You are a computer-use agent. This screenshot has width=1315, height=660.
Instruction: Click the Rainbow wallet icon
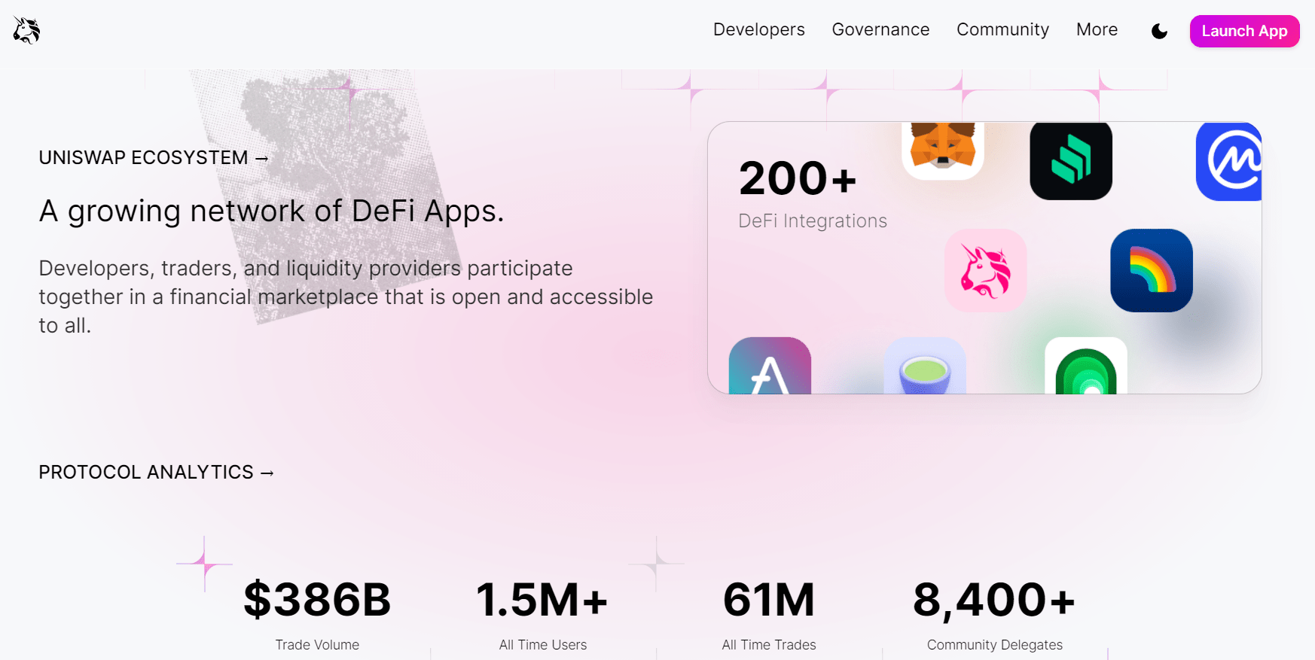tap(1151, 271)
